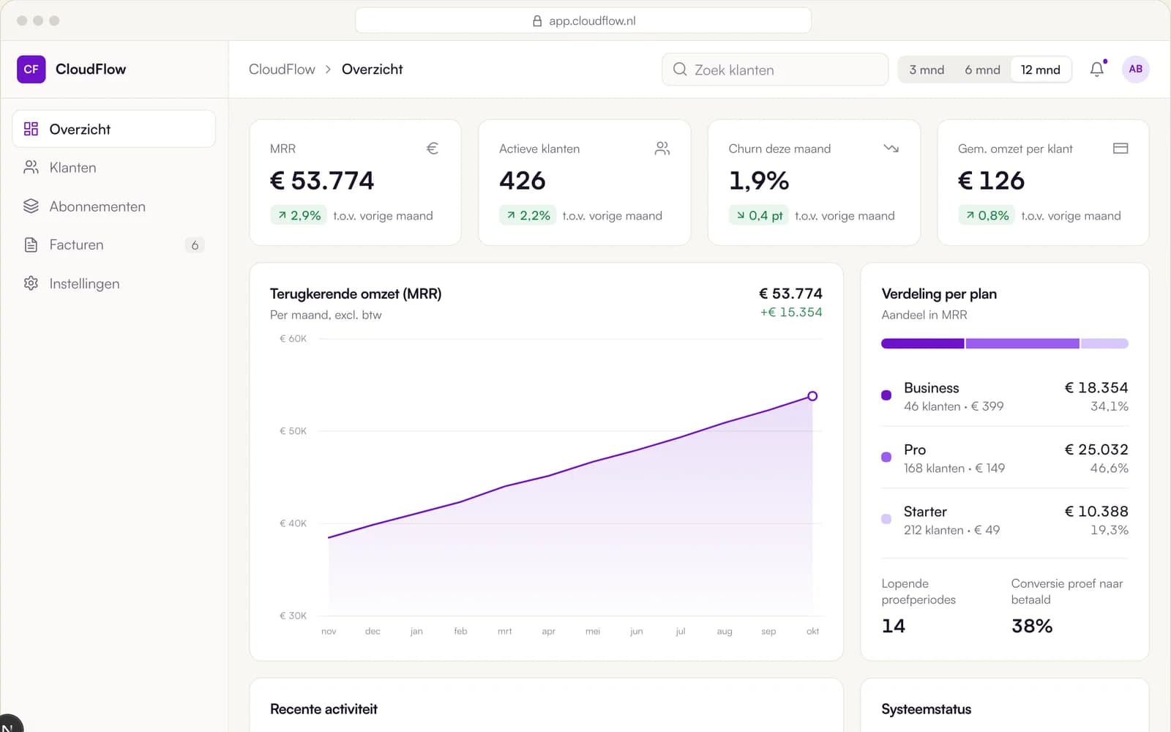1171x732 pixels.
Task: Click the € 53.774 MRR card value
Action: [x=322, y=181]
